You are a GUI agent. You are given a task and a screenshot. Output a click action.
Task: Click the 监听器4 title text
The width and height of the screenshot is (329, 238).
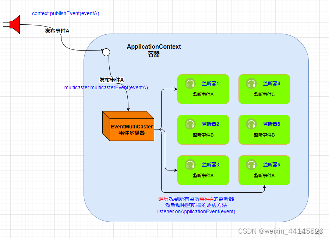click(x=272, y=83)
